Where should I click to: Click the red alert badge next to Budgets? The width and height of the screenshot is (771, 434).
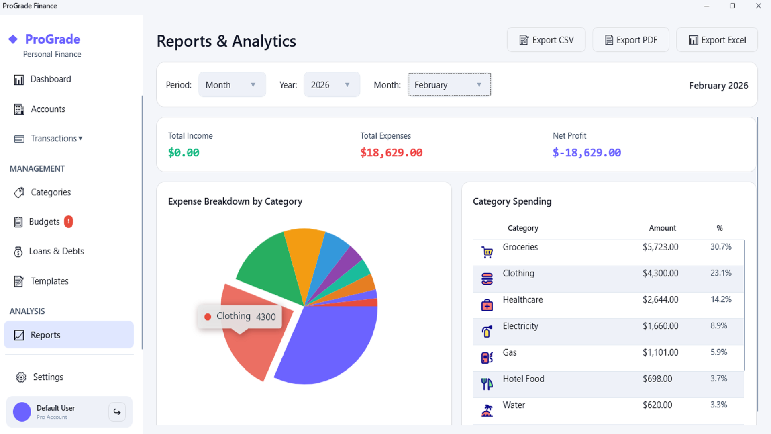(x=69, y=221)
